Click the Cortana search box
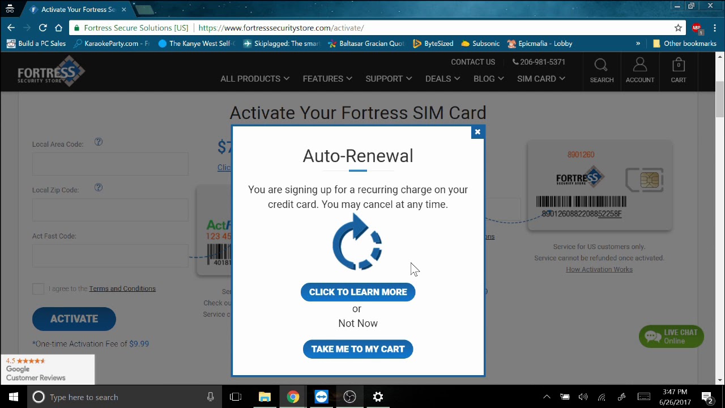This screenshot has height=408, width=725. tap(125, 397)
